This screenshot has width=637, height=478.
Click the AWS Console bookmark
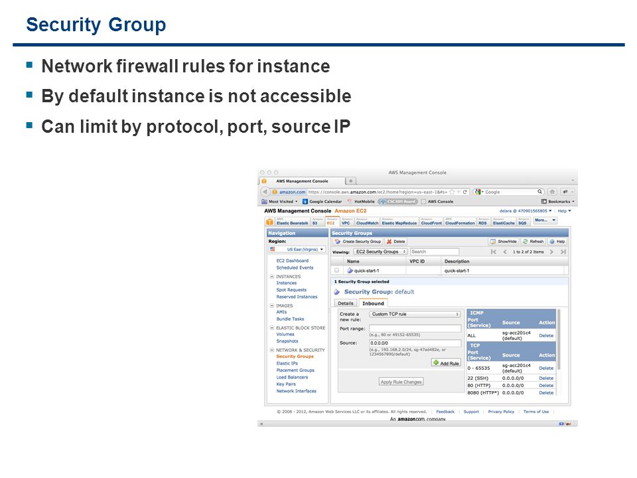point(437,202)
